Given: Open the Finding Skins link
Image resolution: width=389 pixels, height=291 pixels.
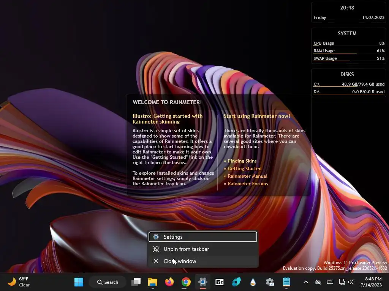Looking at the screenshot, I should [x=242, y=161].
